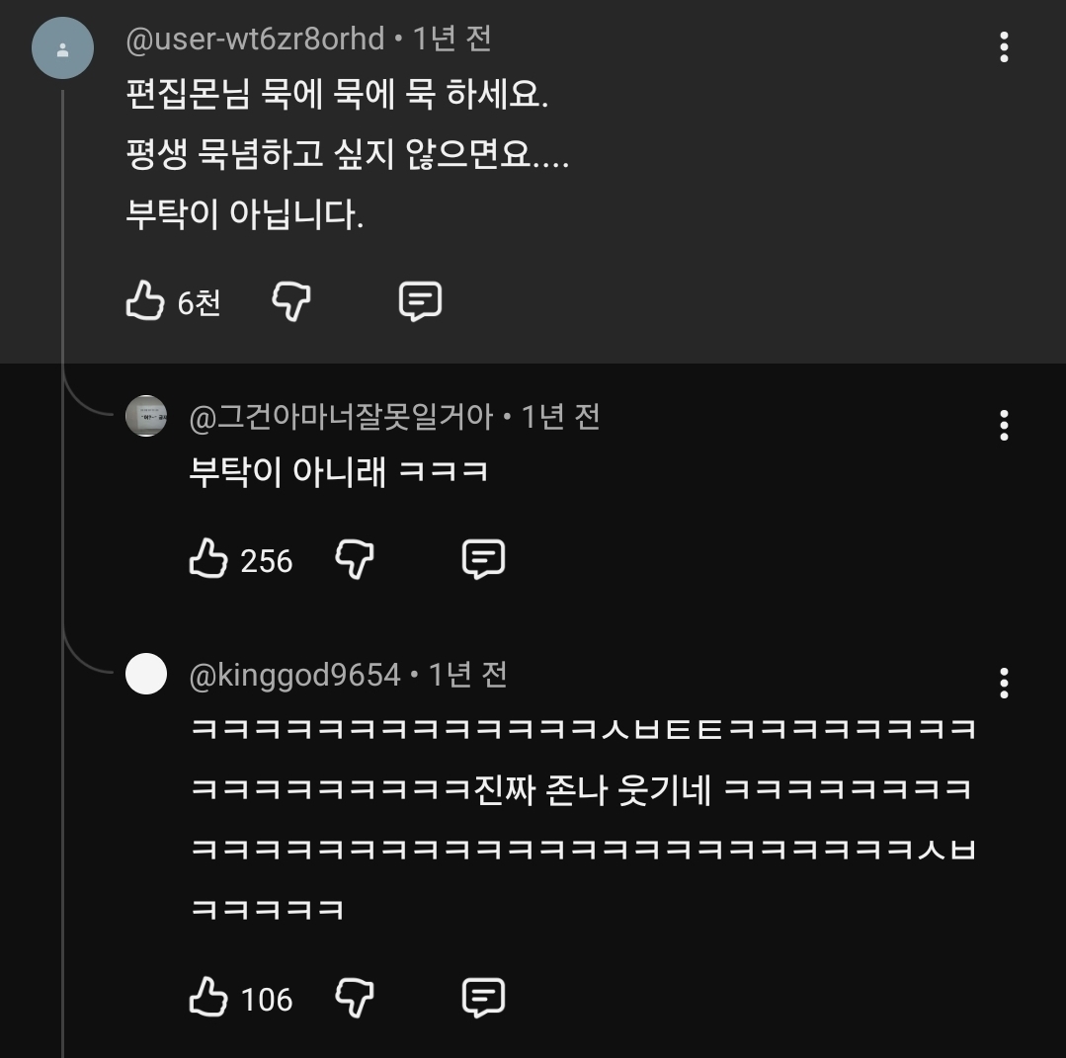This screenshot has height=1058, width=1066.
Task: Like the kinggod9654 reply
Action: (x=207, y=998)
